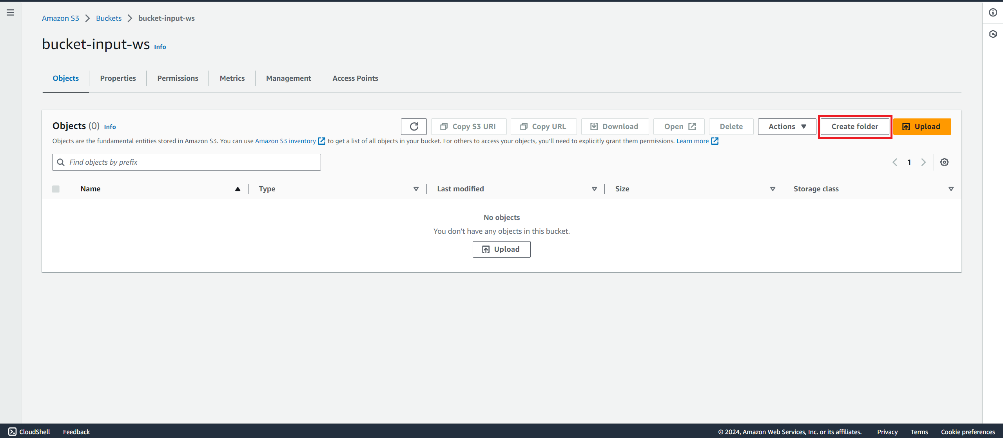1003x438 pixels.
Task: Switch to the Properties tab
Action: pos(118,78)
